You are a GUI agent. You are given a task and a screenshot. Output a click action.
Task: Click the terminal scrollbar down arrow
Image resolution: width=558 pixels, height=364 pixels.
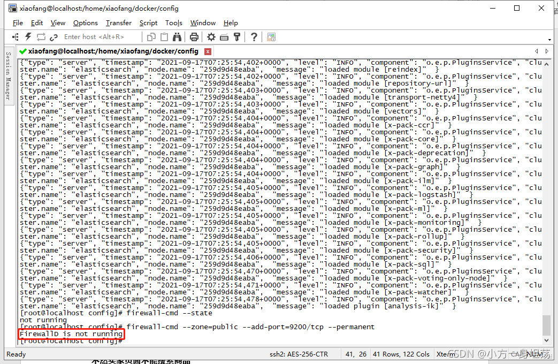point(547,340)
